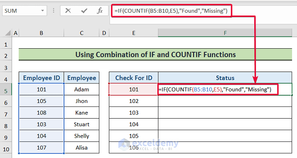
Task: Select the 'Status' header cell
Action: [225, 78]
